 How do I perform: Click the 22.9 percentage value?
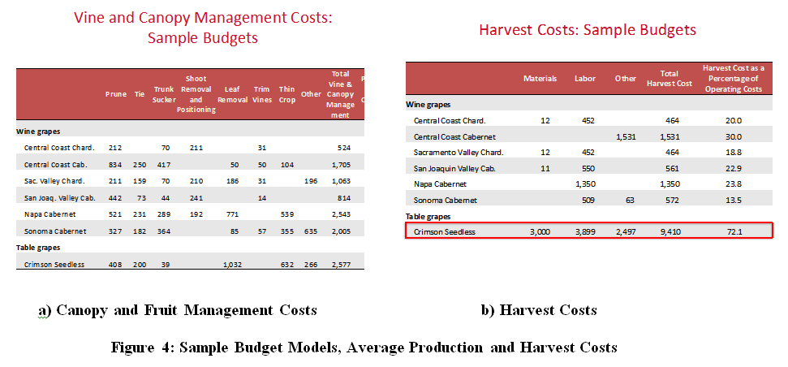734,168
